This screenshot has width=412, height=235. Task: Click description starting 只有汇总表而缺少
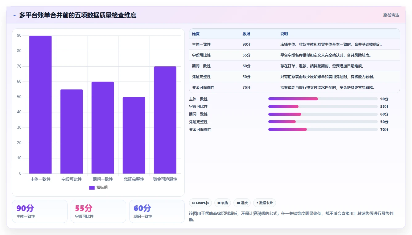coord(328,77)
